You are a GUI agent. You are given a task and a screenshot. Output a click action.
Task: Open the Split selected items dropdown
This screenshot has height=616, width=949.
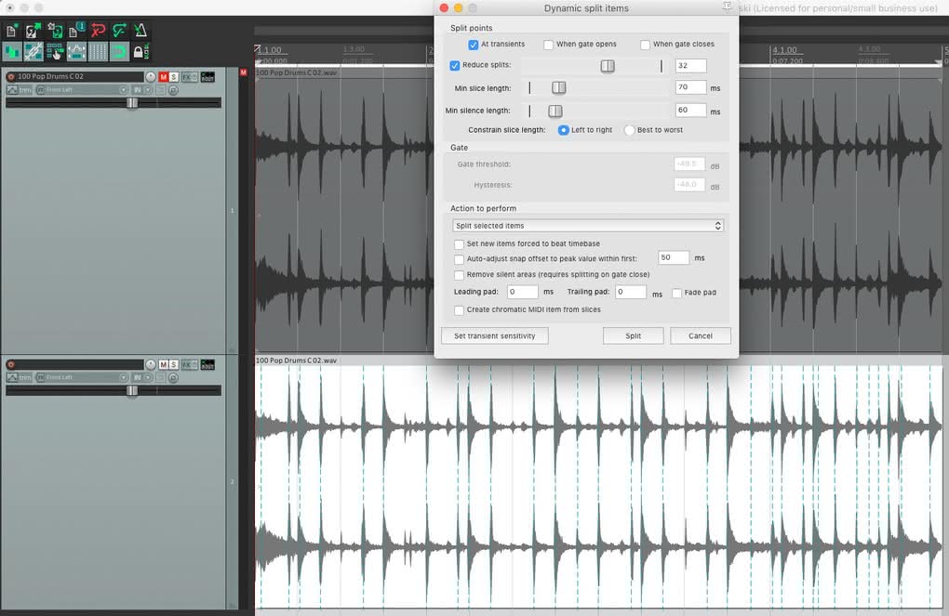pos(588,226)
